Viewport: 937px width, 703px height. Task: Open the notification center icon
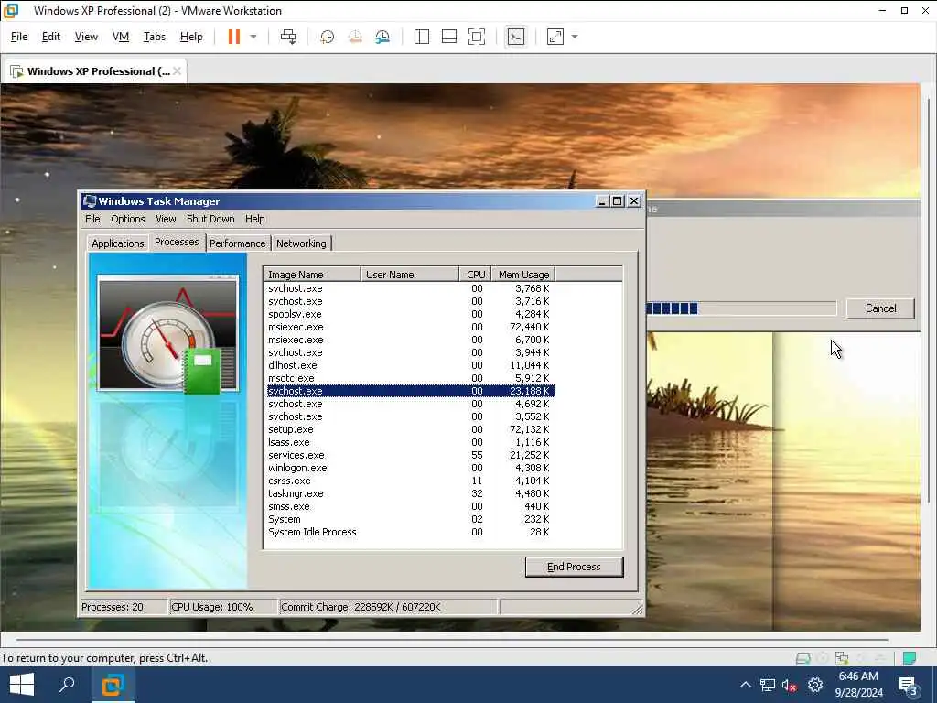[908, 685]
